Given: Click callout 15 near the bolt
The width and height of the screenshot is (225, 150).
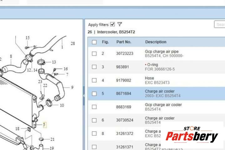Looking at the screenshot, I should pos(28,38).
